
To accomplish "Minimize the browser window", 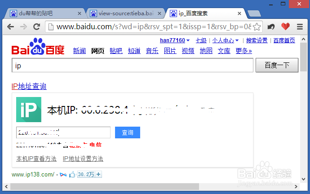I will click(271, 4).
